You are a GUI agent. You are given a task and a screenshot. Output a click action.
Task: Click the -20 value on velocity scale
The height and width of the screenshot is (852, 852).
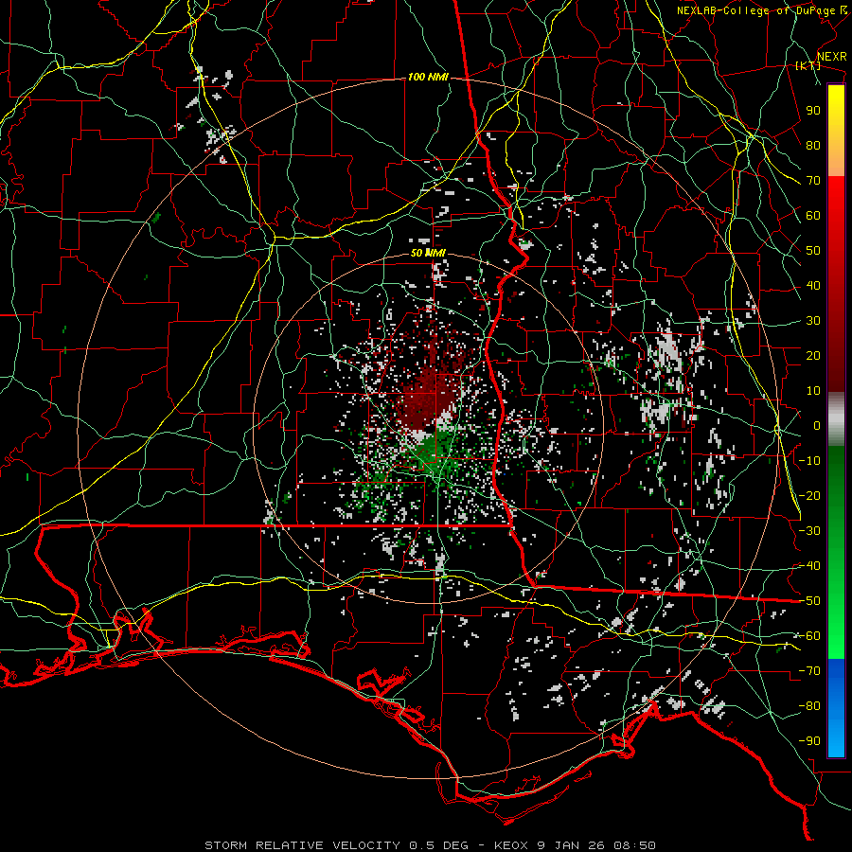[x=809, y=495]
